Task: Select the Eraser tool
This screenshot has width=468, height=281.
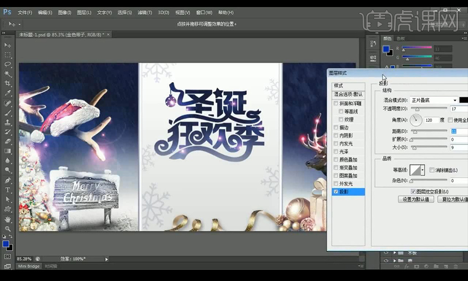Action: point(8,141)
